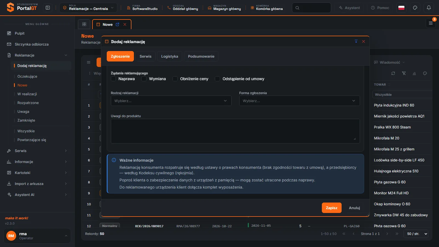Open table palette icon beside chart icon

[425, 73]
